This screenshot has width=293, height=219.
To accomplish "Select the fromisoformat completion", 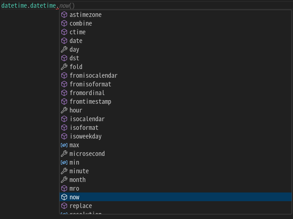I will click(90, 84).
